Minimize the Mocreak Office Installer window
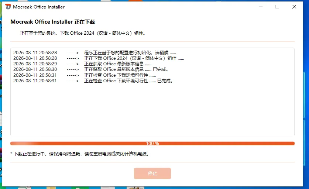 [x=261, y=7]
